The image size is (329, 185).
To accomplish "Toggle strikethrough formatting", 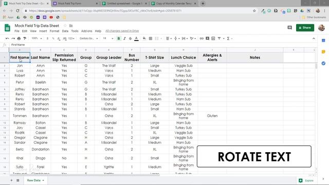I will pos(130,39).
